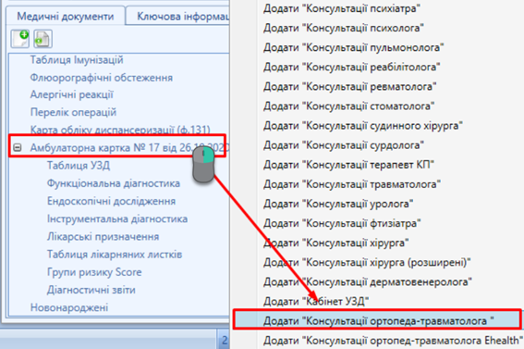Choose Додати "Консультації ортопед-травматолога Ehealth"
Screen dimensions: 524x349
point(393,341)
